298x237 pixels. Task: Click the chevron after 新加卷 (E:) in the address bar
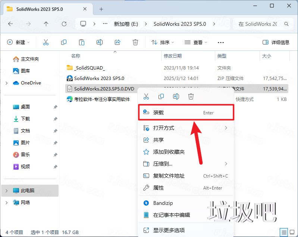coord(146,24)
